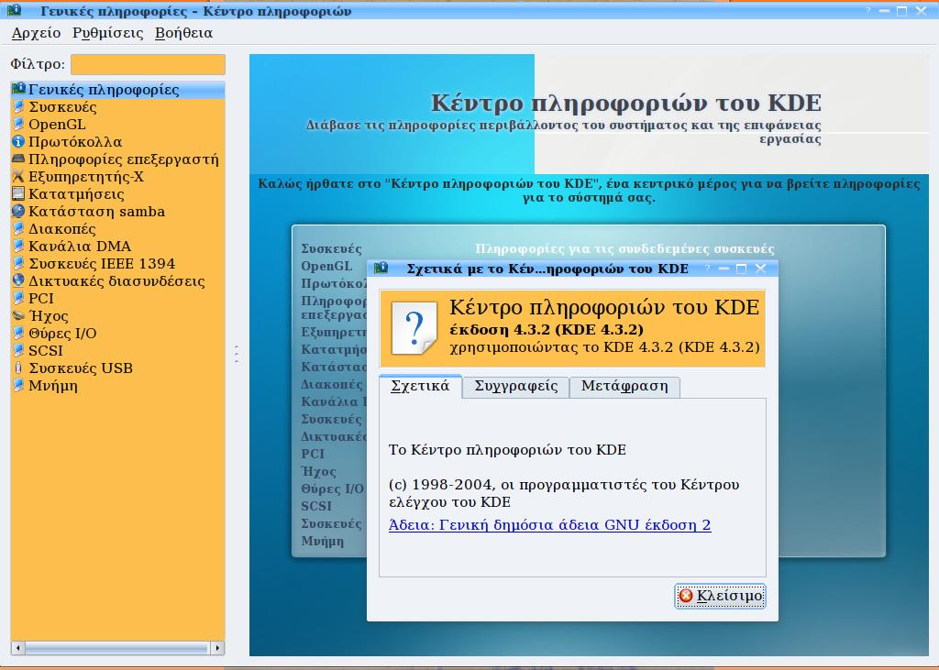Click SCSI link in the welcome panel

pyautogui.click(x=316, y=506)
